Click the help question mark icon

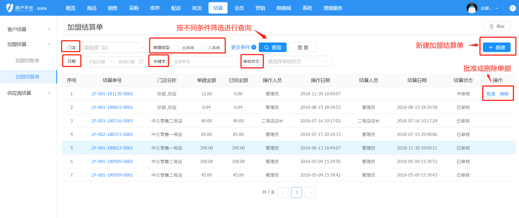512,8
